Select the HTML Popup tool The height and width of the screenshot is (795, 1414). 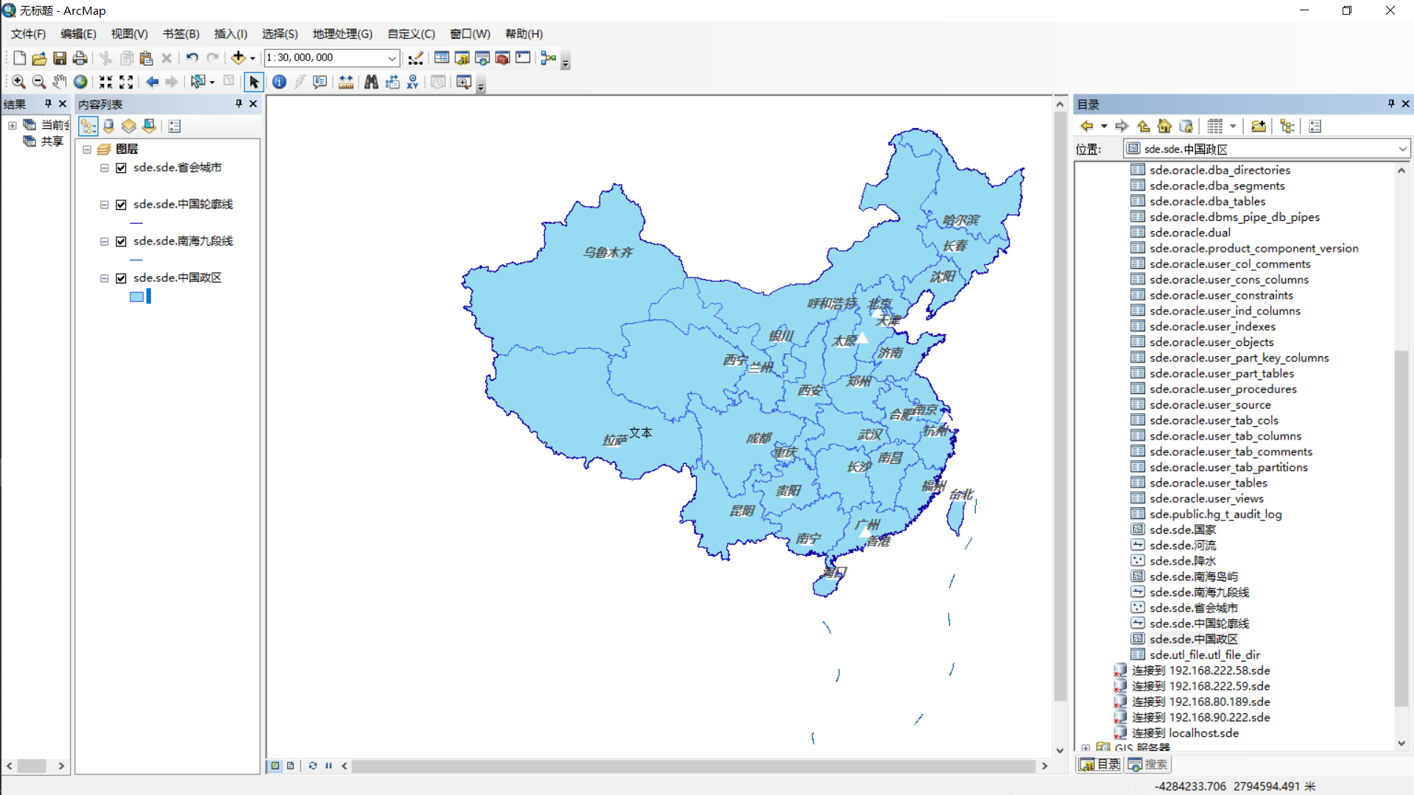[x=320, y=82]
